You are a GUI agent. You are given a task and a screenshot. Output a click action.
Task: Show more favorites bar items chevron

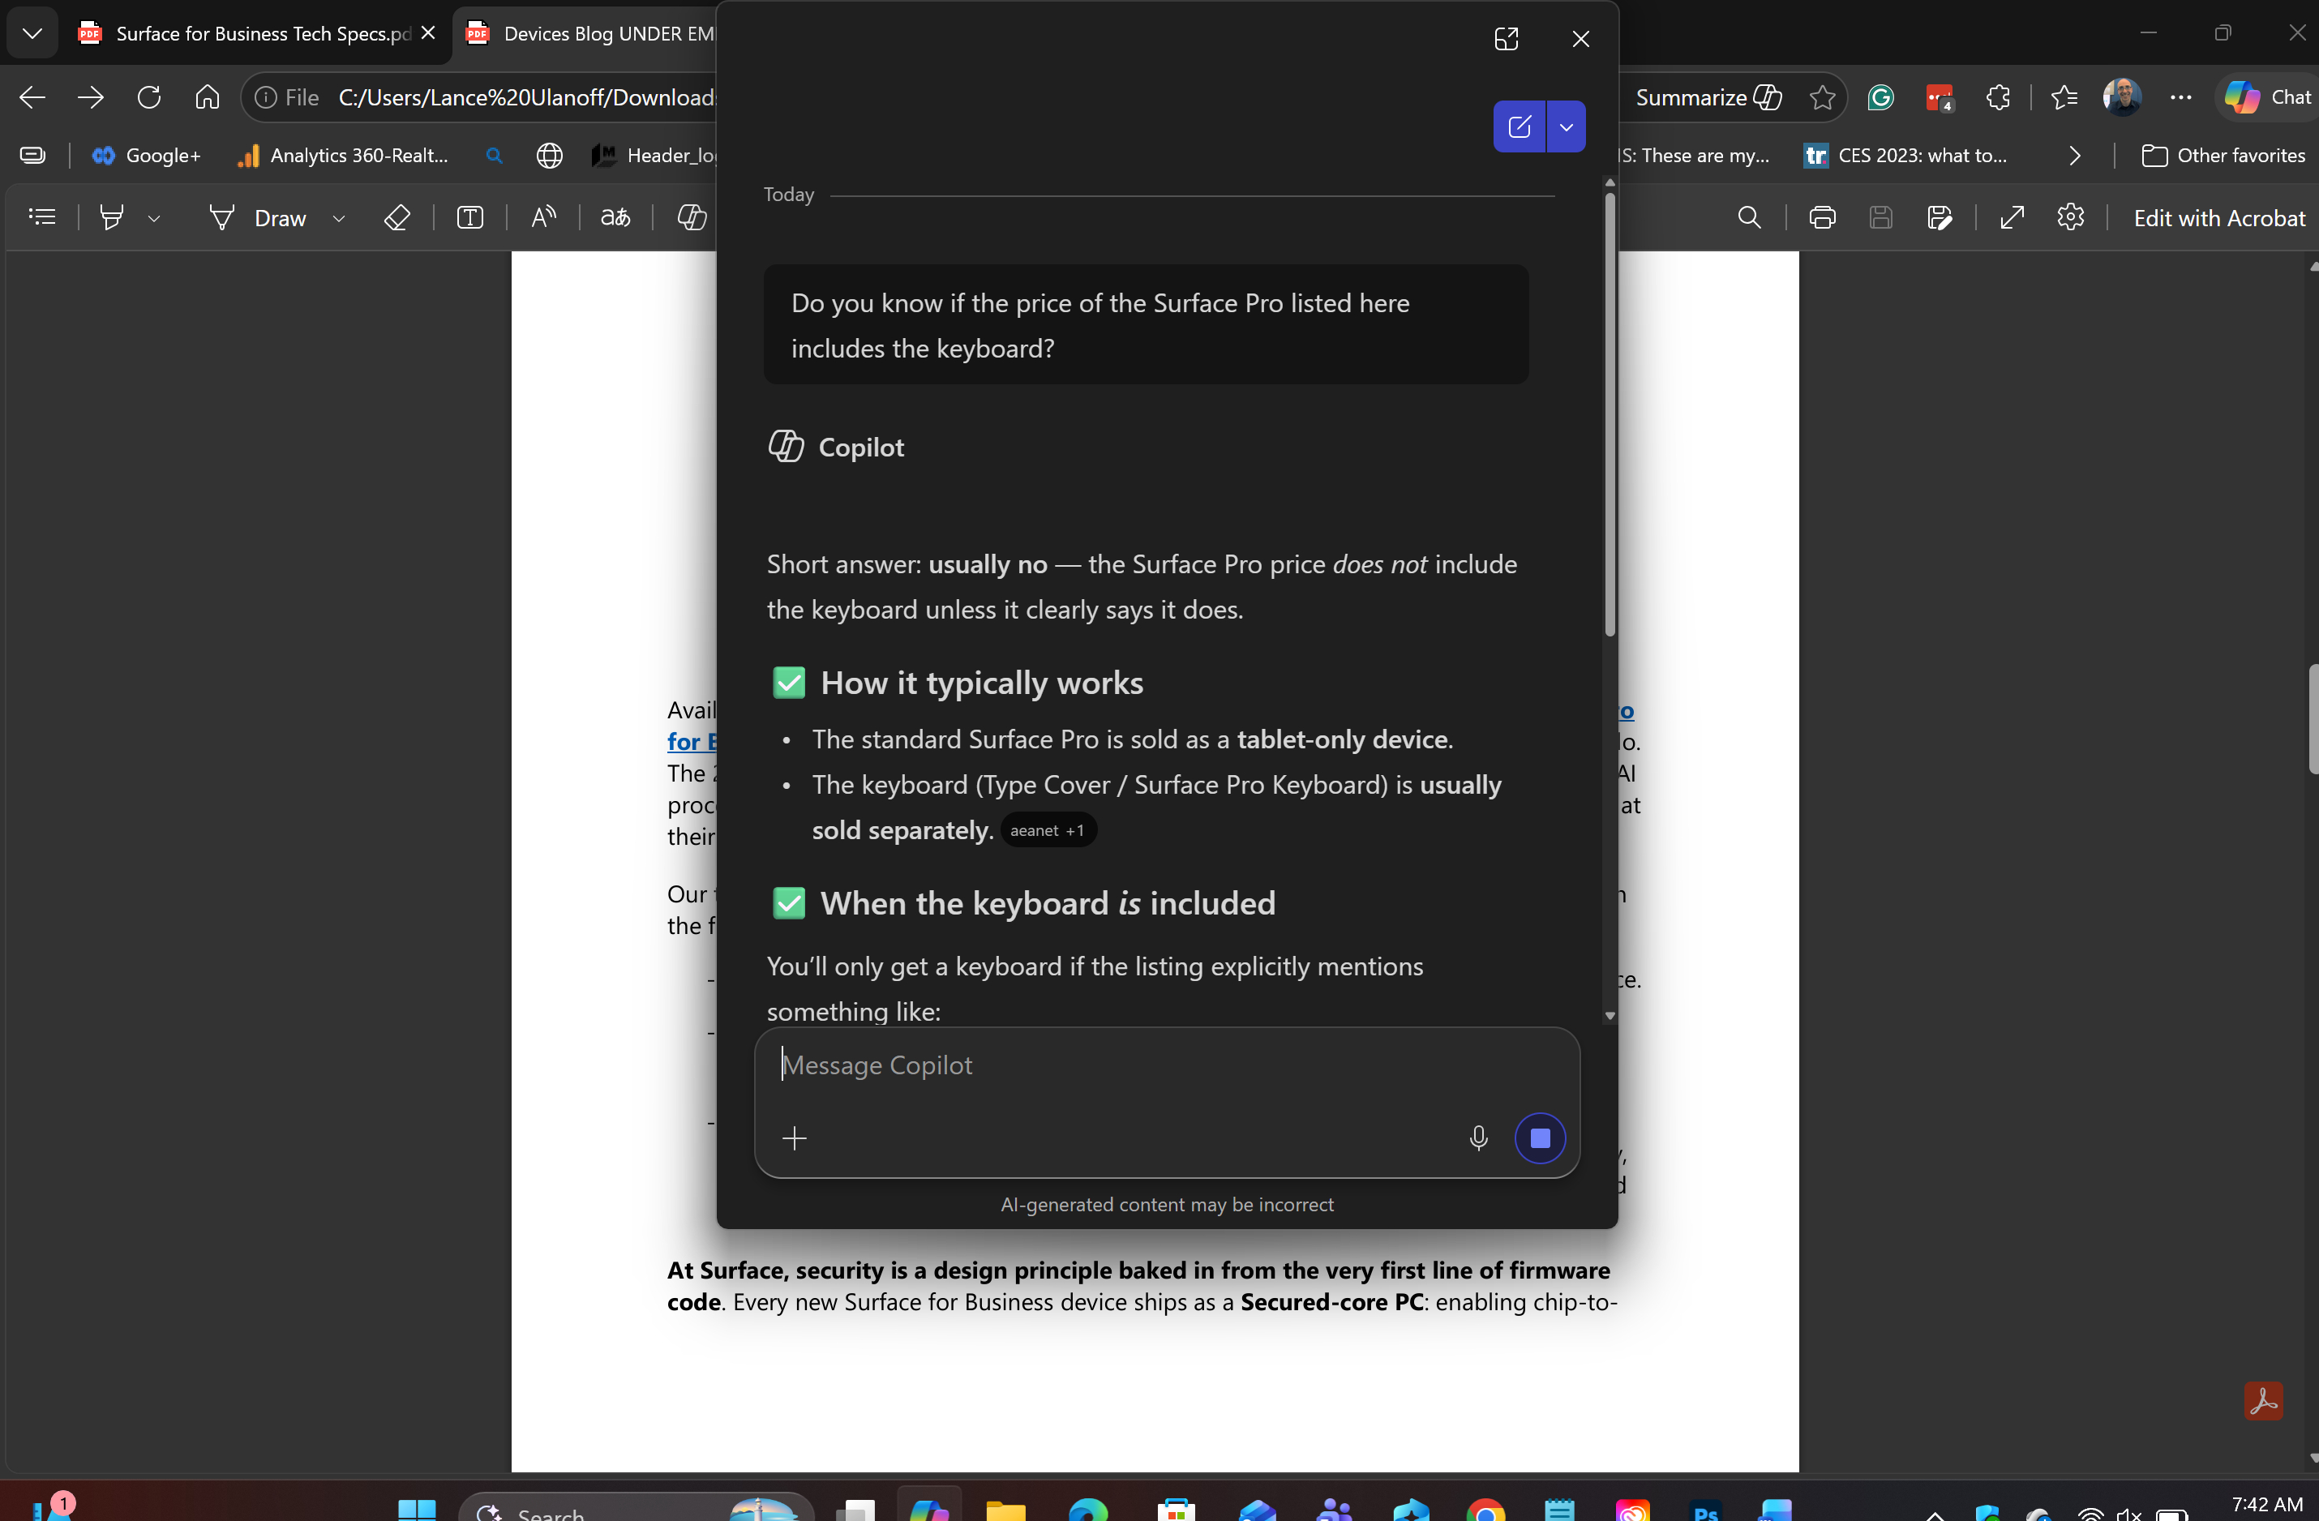[2074, 156]
